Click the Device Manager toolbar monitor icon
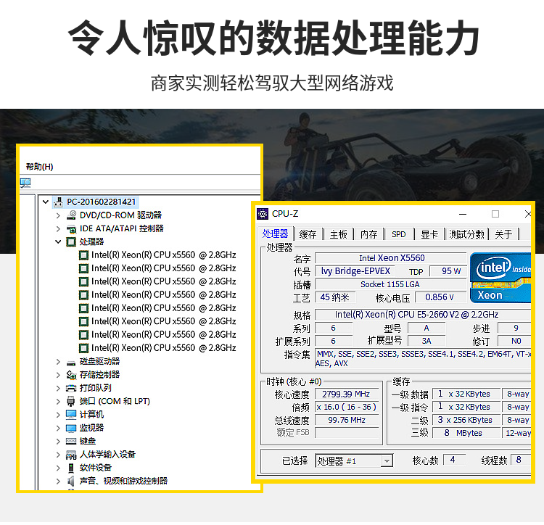 click(x=25, y=183)
